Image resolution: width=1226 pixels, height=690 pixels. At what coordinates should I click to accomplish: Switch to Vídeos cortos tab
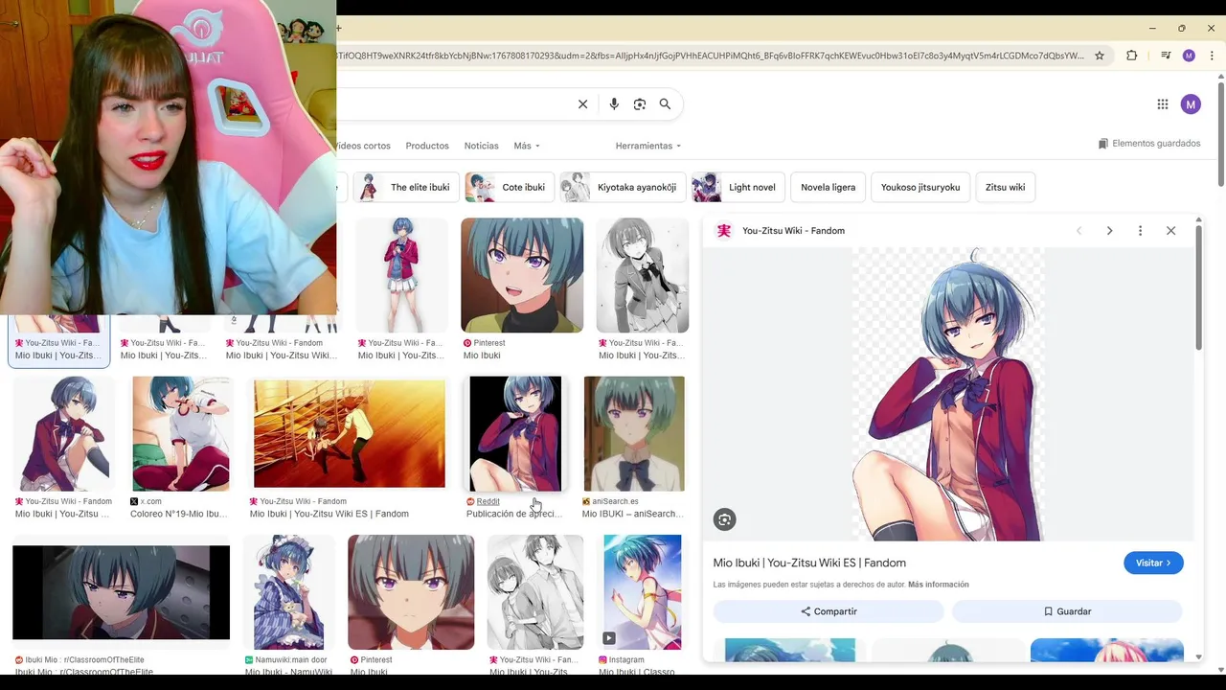click(363, 146)
